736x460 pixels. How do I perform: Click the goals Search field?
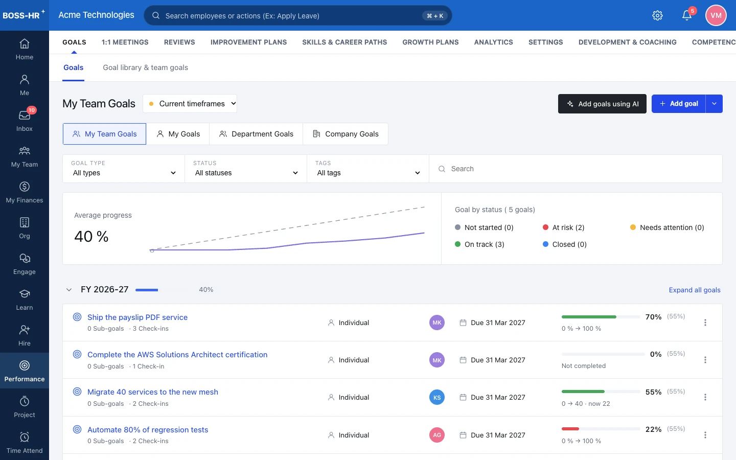576,169
